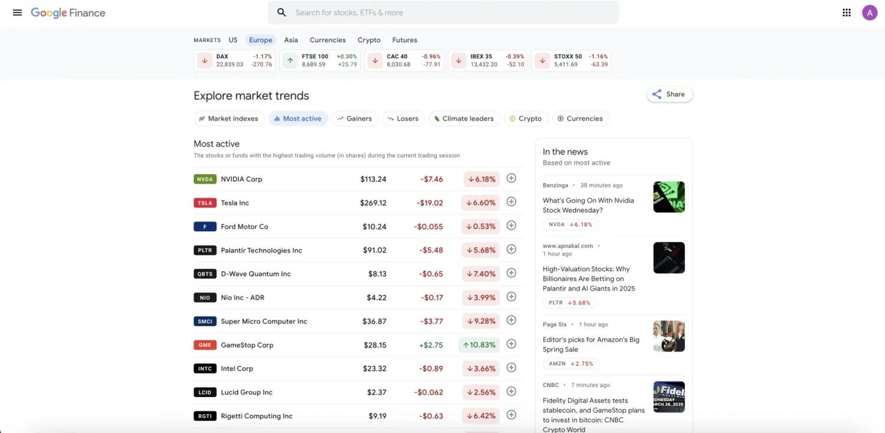Add Super Micro Computer to watchlist
This screenshot has height=433, width=885.
(x=512, y=320)
